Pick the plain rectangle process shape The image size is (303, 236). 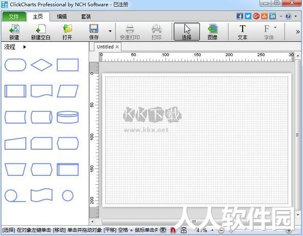pos(67,65)
